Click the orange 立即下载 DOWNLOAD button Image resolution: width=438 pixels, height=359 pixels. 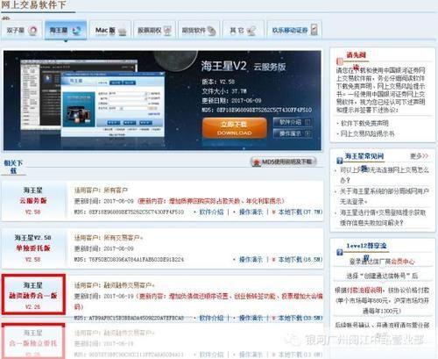coord(235,128)
